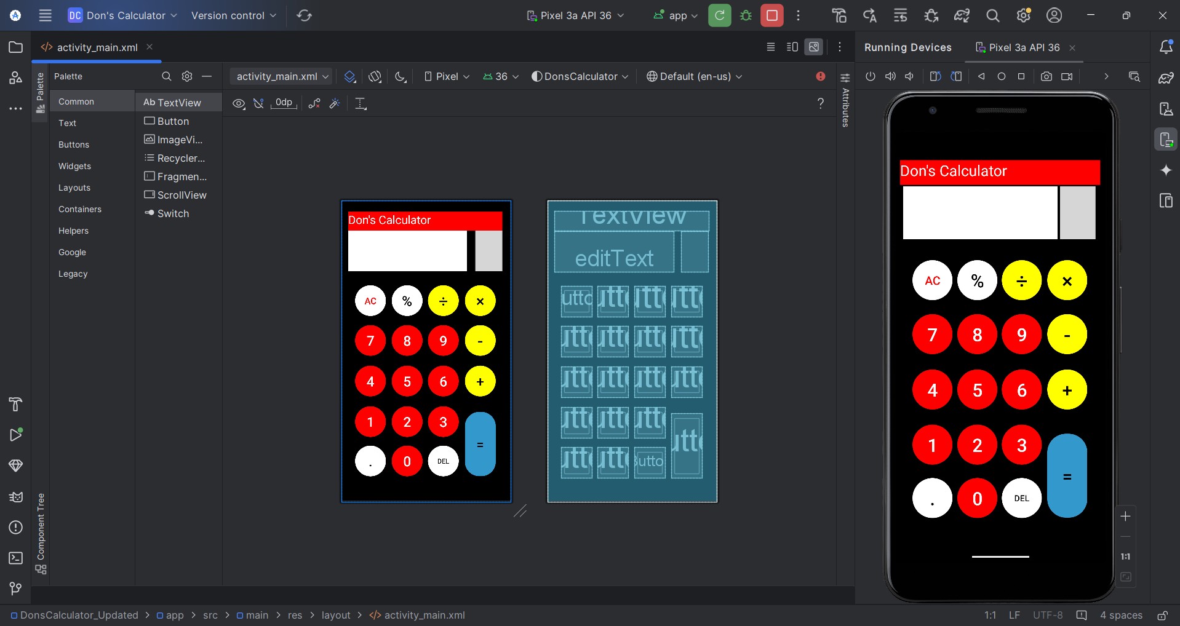Screen dimensions: 1180x626
Task: Open the Pixel device dropdown
Action: coord(447,76)
